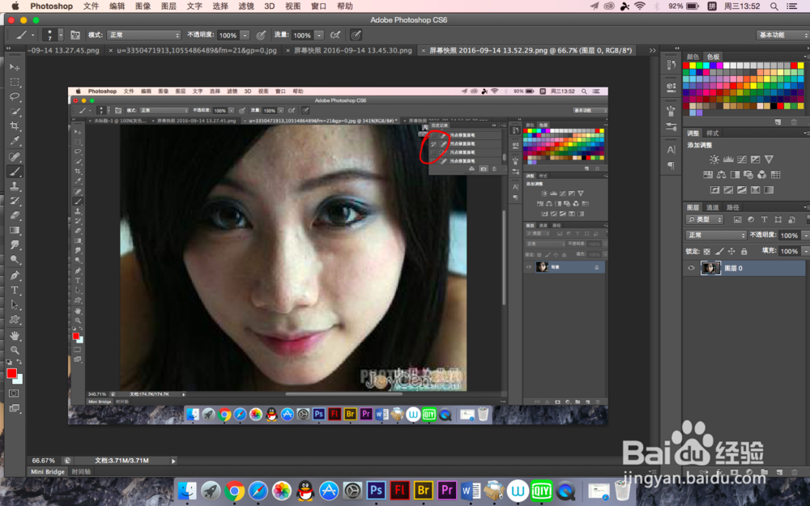Toggle lock position
810x506 pixels.
tap(731, 252)
